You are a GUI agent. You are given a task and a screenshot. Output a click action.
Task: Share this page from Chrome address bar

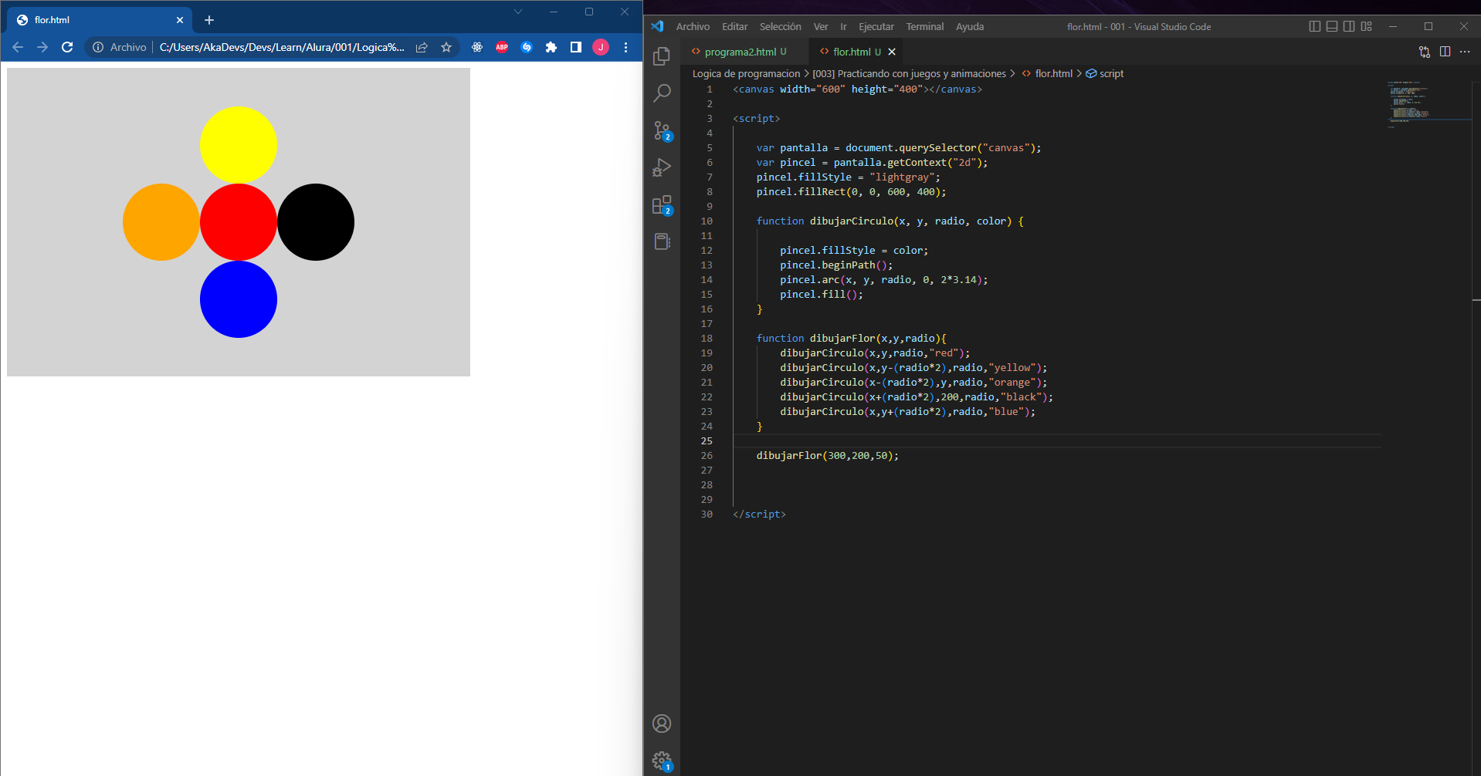(422, 47)
